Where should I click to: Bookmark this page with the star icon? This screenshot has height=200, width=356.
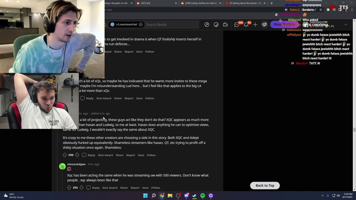pyautogui.click(x=320, y=10)
